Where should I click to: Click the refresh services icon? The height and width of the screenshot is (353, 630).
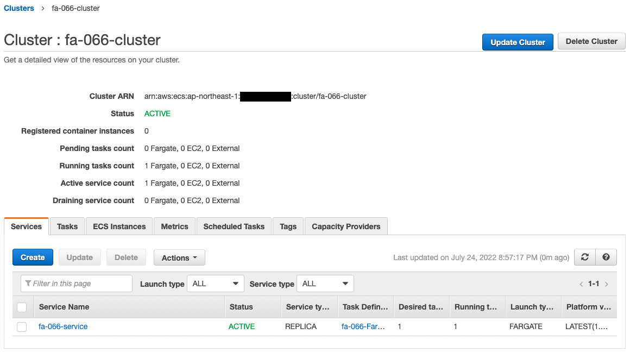pyautogui.click(x=585, y=257)
